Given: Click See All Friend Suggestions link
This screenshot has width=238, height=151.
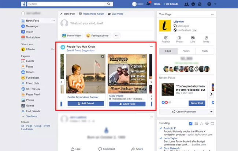Looking at the screenshot, I should click(81, 50).
